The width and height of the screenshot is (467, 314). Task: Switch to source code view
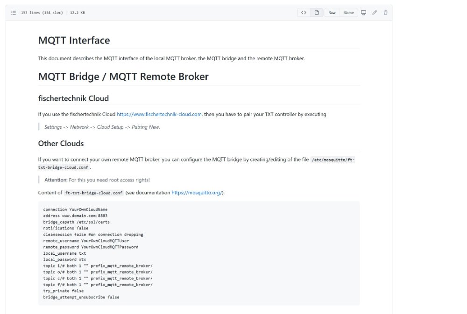(x=304, y=13)
